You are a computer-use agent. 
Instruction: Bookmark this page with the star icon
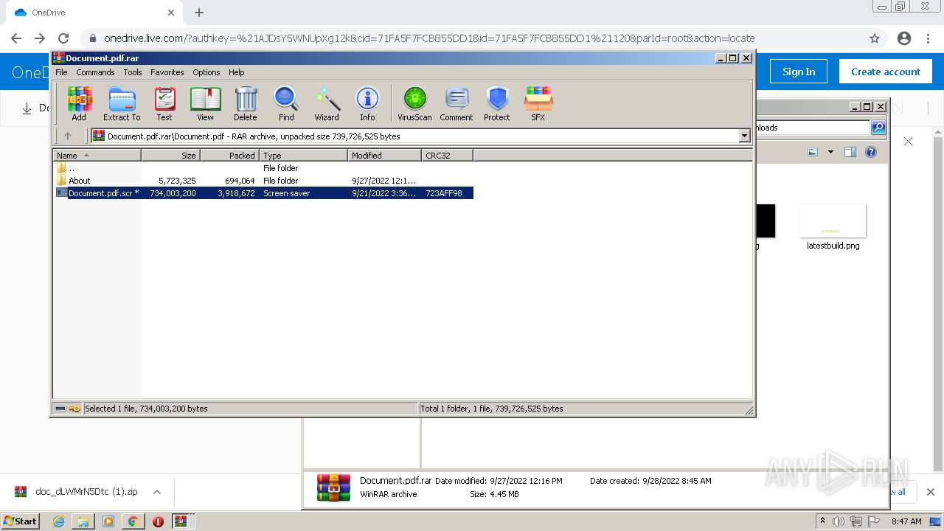coord(875,38)
